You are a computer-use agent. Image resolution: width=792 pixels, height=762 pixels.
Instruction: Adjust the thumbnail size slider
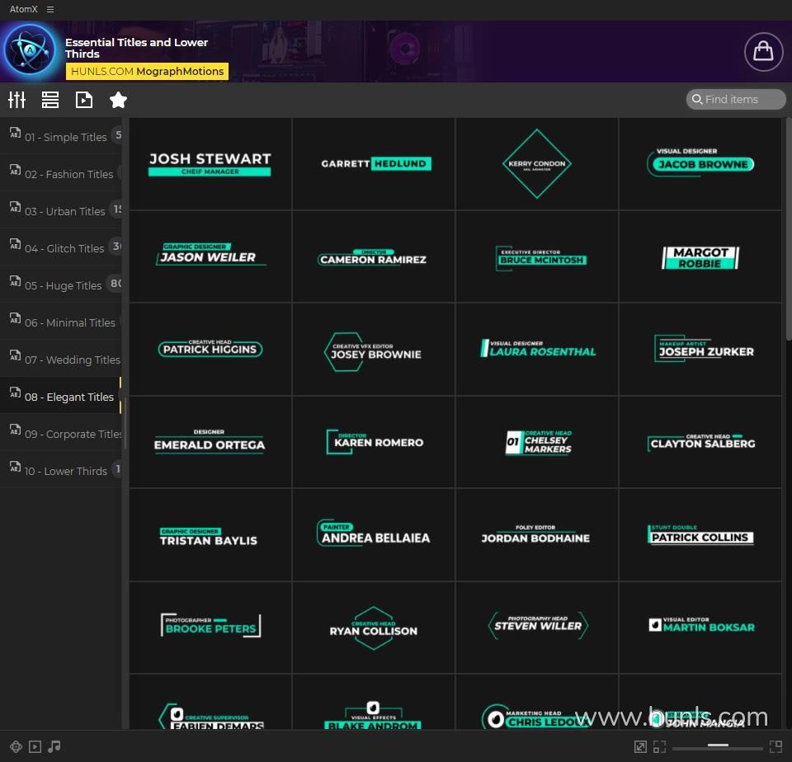[717, 746]
